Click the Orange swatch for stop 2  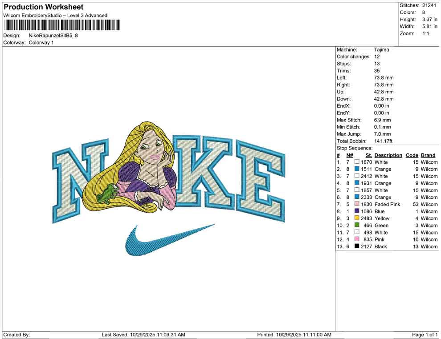(x=355, y=169)
